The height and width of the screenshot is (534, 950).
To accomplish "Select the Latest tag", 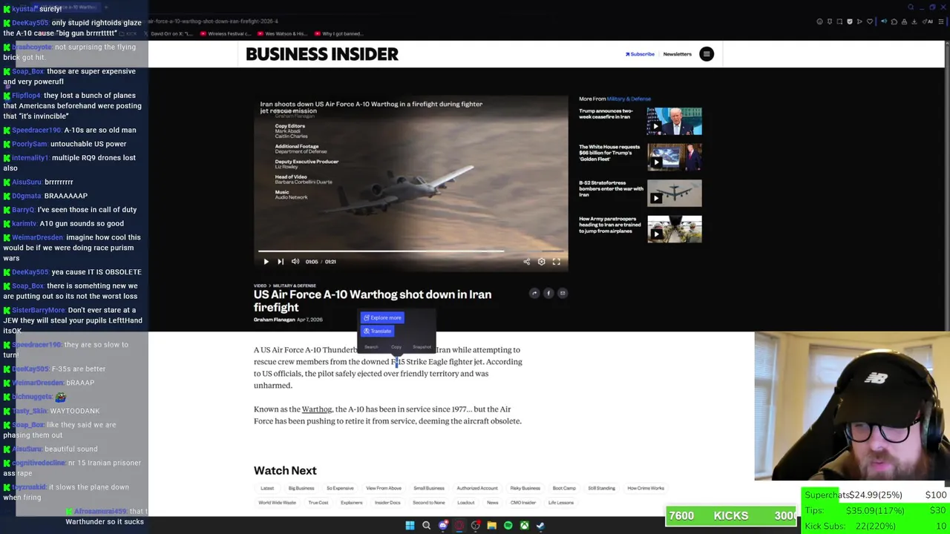I will (267, 488).
